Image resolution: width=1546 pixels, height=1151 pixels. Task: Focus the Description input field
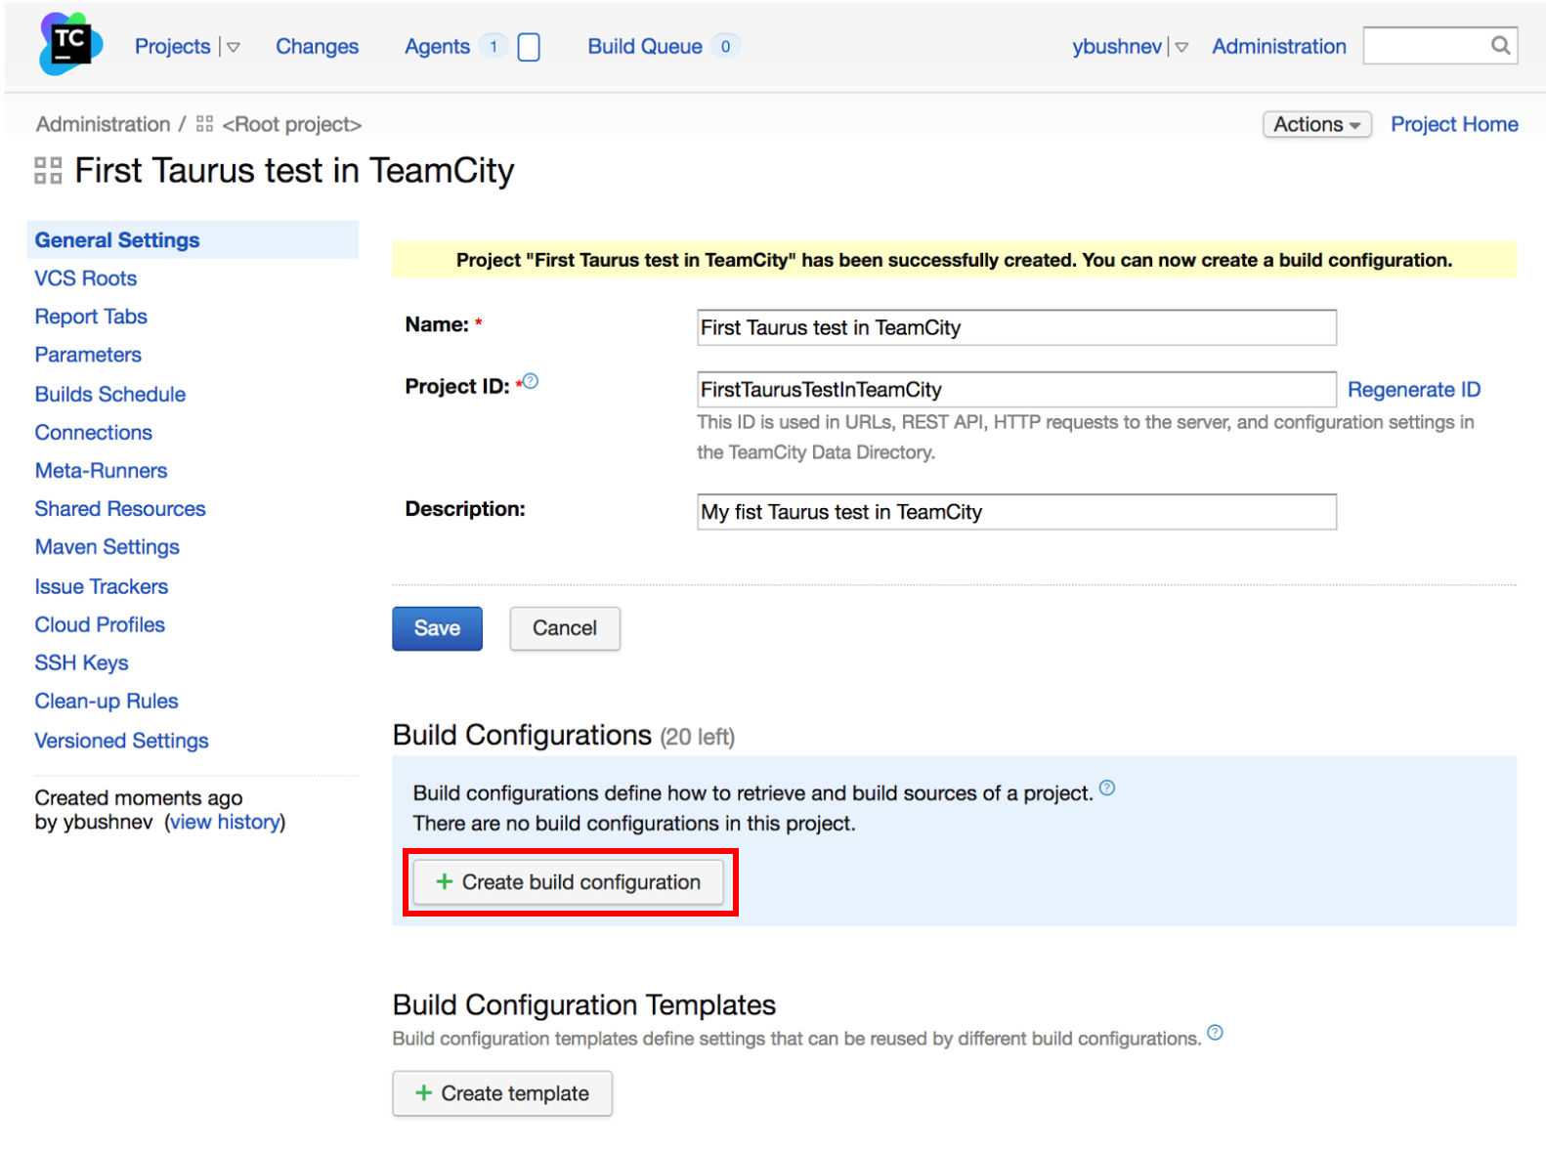(1016, 512)
